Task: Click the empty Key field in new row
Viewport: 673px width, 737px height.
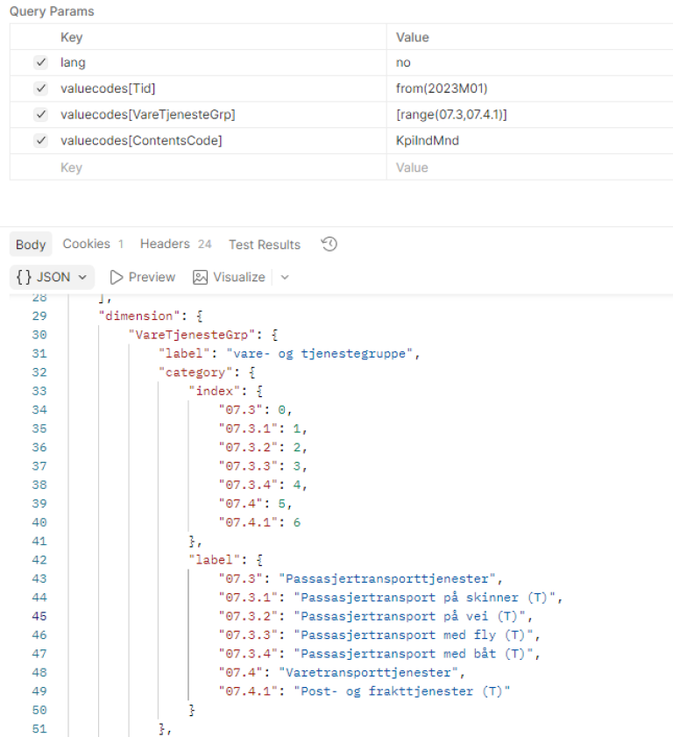Action: 219,167
